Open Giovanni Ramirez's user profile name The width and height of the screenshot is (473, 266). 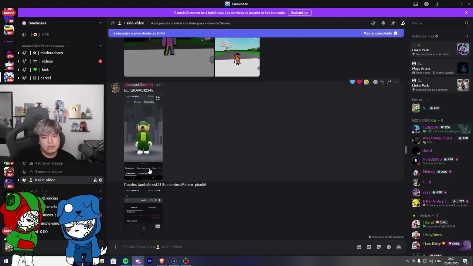[139, 85]
